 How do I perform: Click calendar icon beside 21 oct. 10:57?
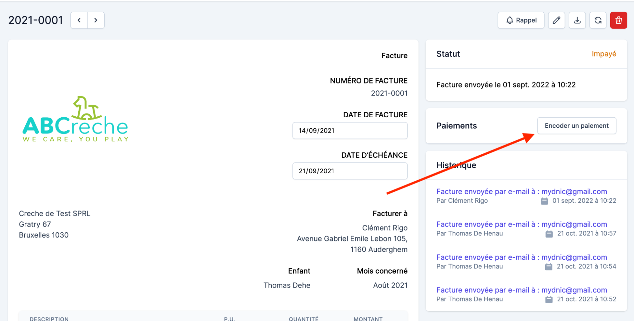pyautogui.click(x=549, y=234)
